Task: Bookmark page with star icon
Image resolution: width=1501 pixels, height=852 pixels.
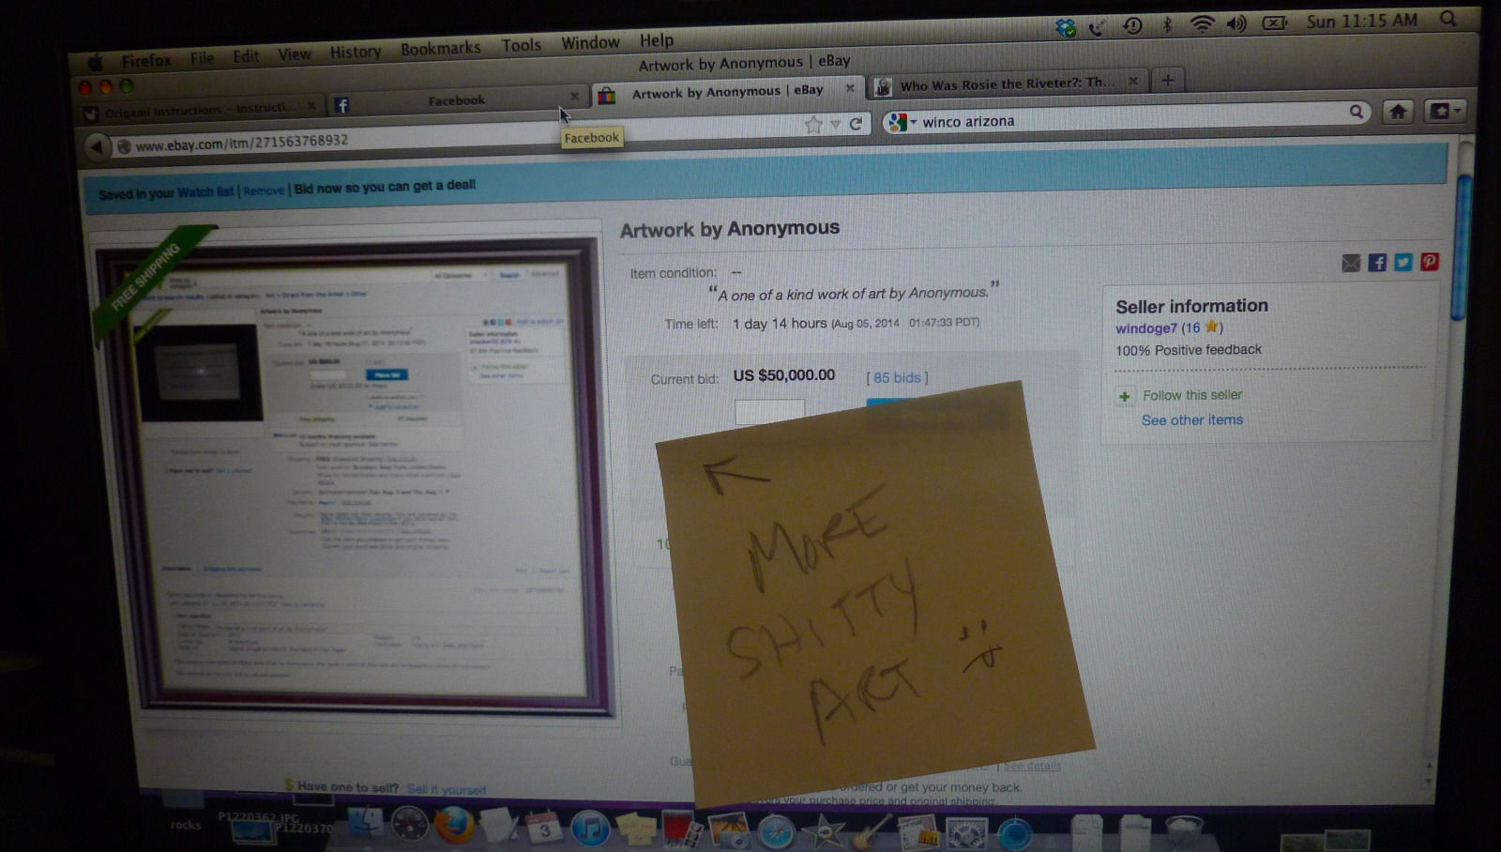Action: (813, 125)
